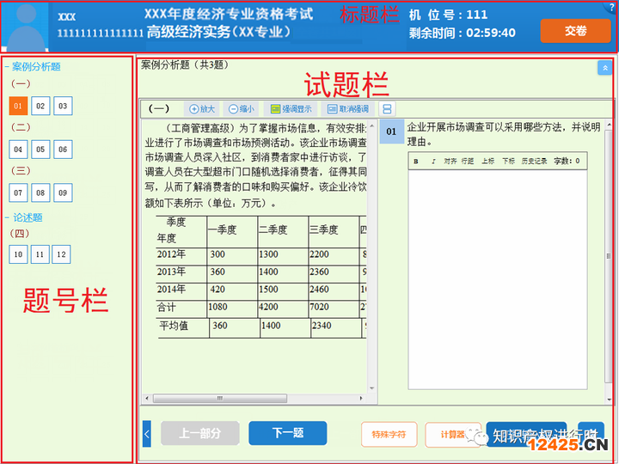This screenshot has width=619, height=464.
Task: Hide sidebar using left arrow handle
Action: click(146, 434)
